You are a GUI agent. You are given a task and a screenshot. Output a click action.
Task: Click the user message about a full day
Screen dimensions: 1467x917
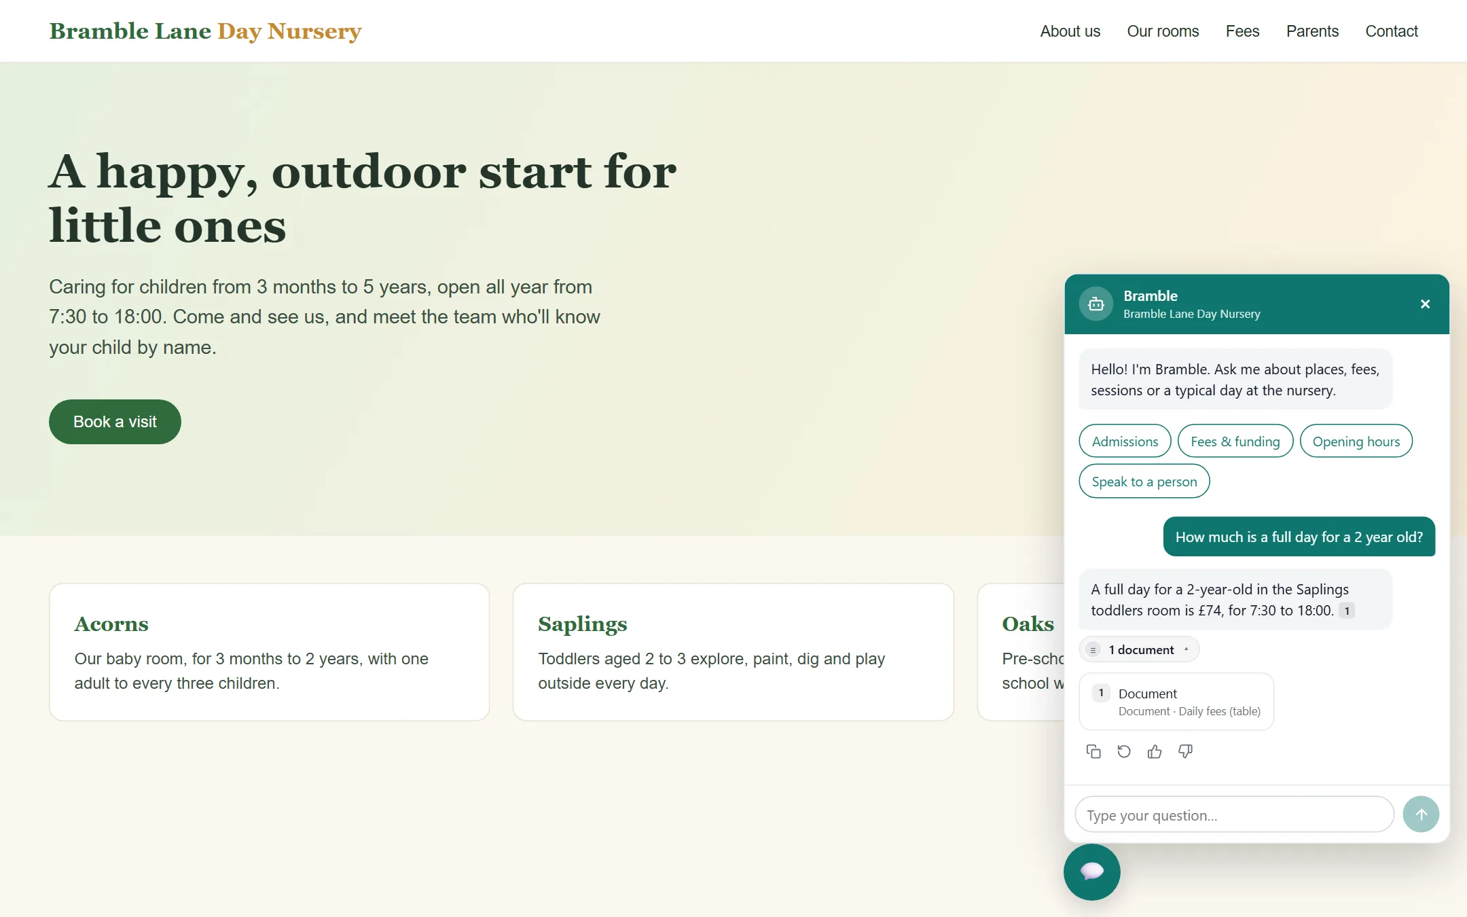pyautogui.click(x=1299, y=537)
